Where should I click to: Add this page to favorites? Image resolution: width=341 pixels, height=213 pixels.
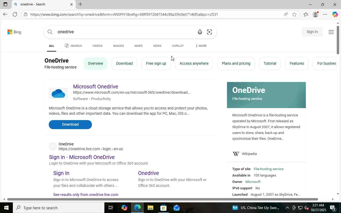(x=294, y=14)
